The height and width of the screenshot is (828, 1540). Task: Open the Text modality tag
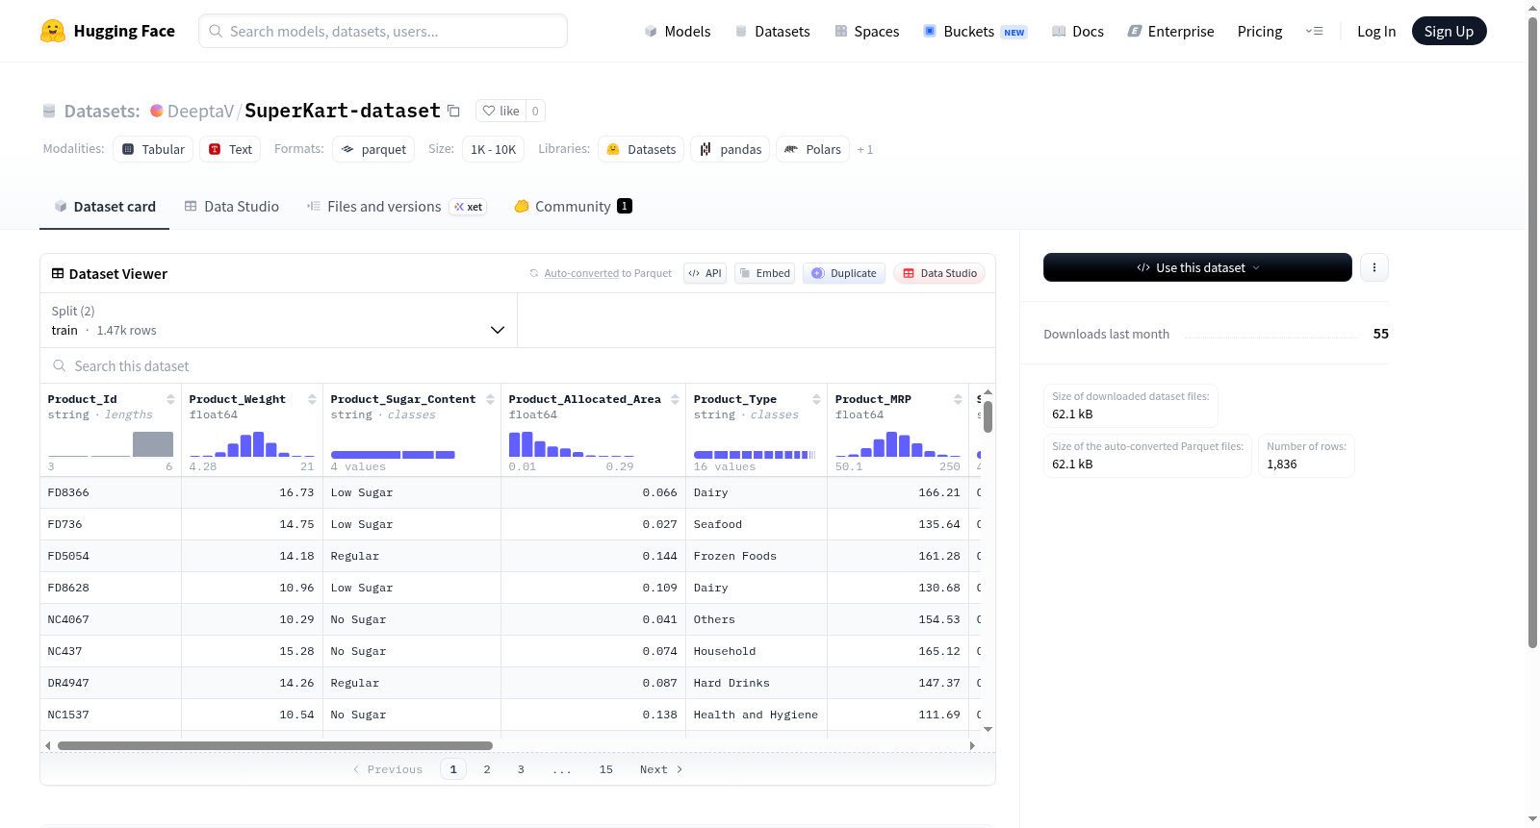pyautogui.click(x=230, y=149)
